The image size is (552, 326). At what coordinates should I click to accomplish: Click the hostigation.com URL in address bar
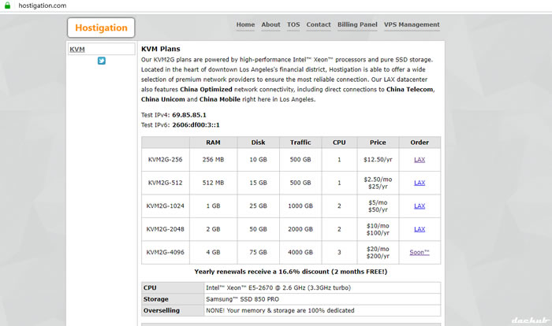42,6
